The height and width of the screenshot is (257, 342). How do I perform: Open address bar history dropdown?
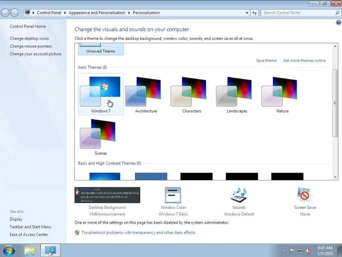(x=247, y=13)
